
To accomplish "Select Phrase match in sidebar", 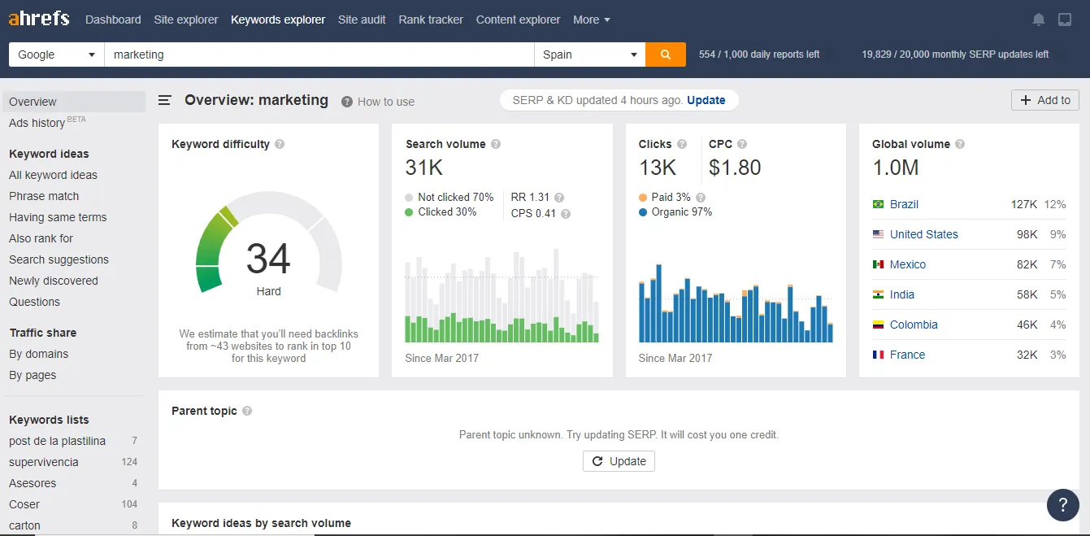I will click(44, 196).
